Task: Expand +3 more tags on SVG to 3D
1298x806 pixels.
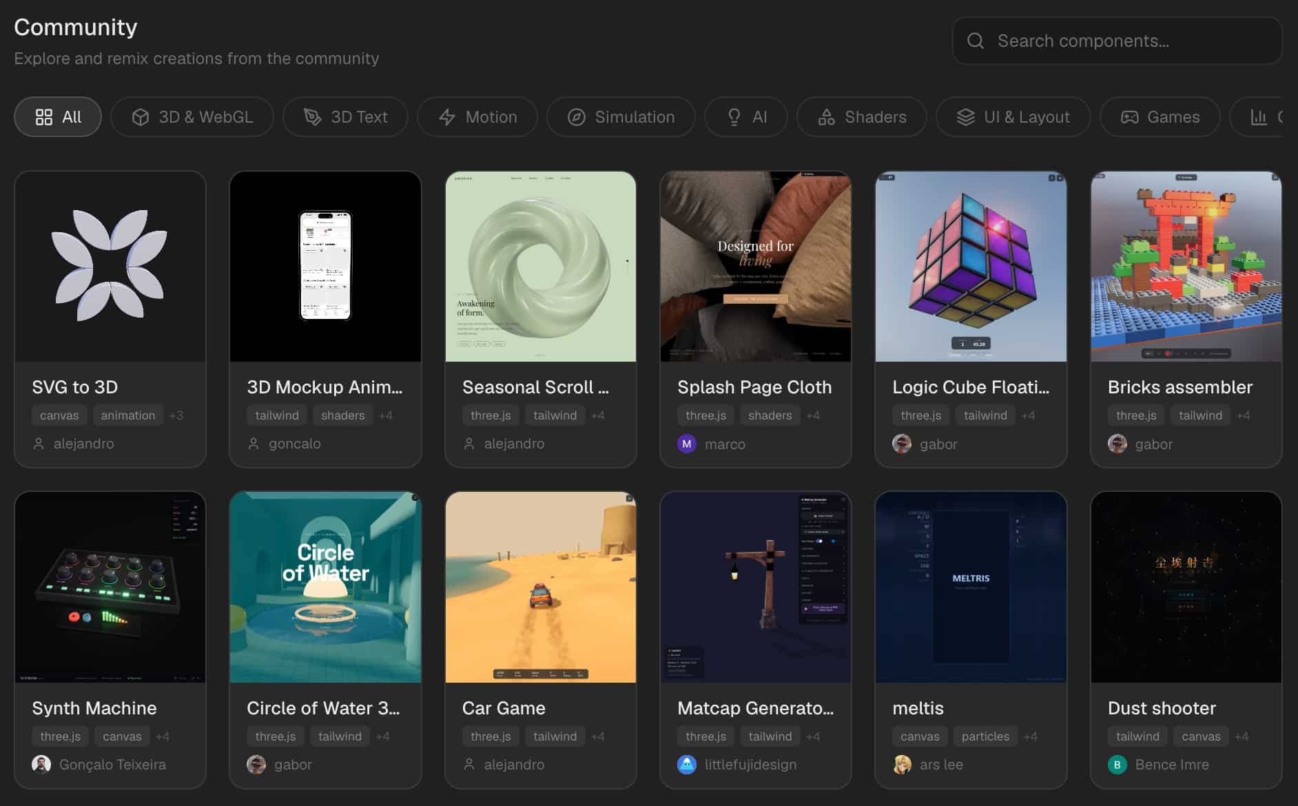Action: pos(176,415)
